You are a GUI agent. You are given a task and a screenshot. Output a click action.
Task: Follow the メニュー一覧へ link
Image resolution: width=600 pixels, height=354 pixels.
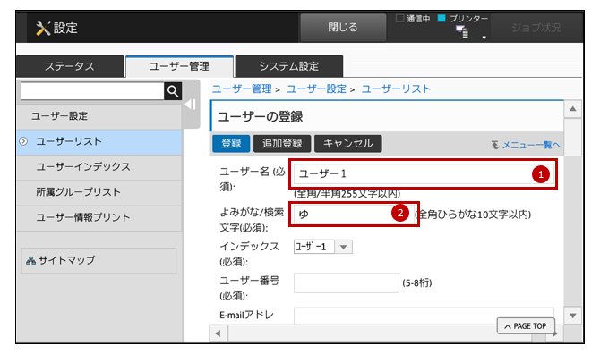pos(531,145)
